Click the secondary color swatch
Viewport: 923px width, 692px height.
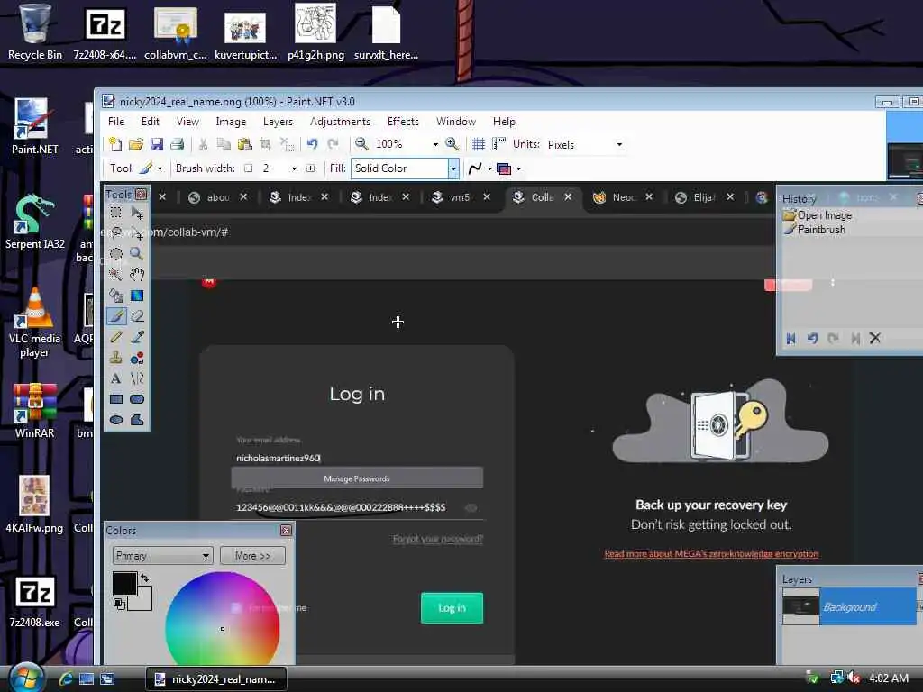(x=143, y=600)
